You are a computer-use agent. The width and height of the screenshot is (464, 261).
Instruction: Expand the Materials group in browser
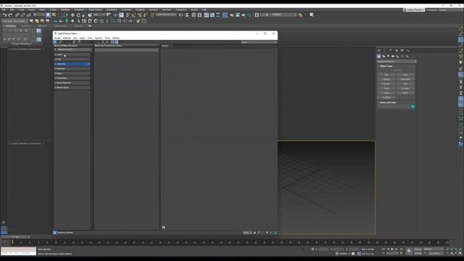pyautogui.click(x=72, y=69)
